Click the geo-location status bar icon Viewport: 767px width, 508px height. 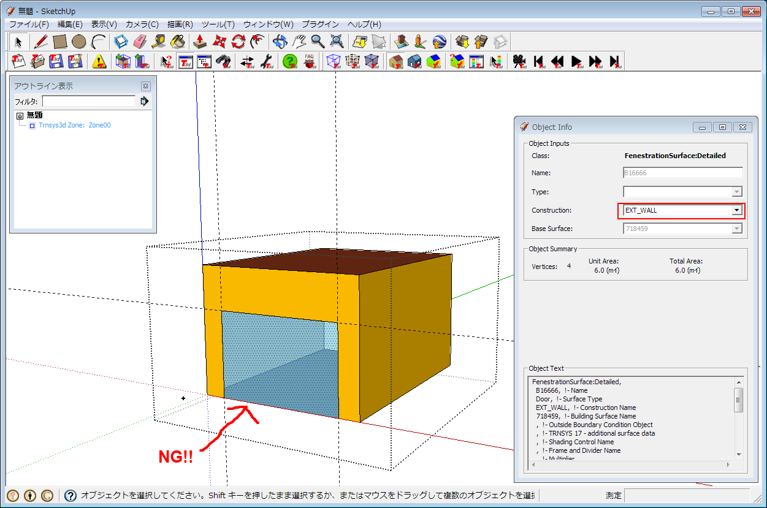[x=13, y=495]
